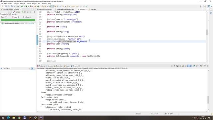
Task: Click the editor vertical scrollbar thumb
Action: coord(207,32)
